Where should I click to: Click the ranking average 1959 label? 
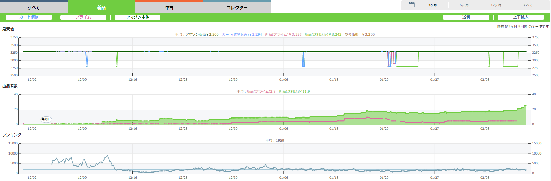[x=275, y=140]
